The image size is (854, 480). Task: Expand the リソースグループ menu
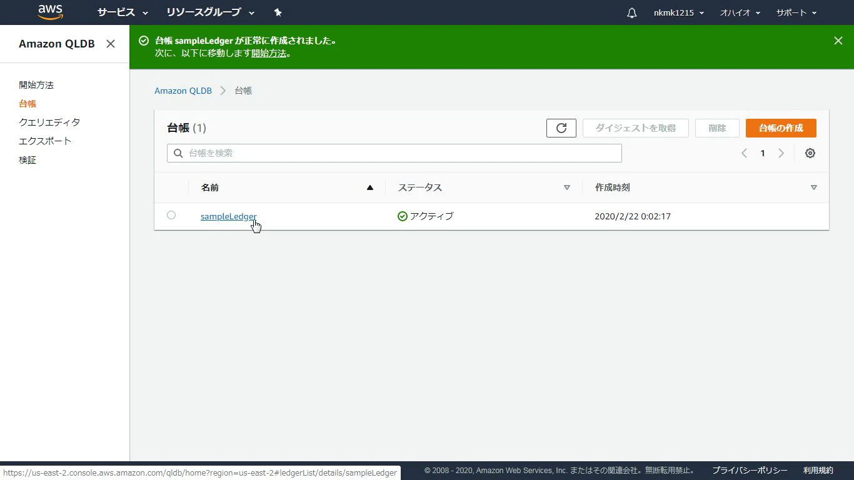click(211, 12)
